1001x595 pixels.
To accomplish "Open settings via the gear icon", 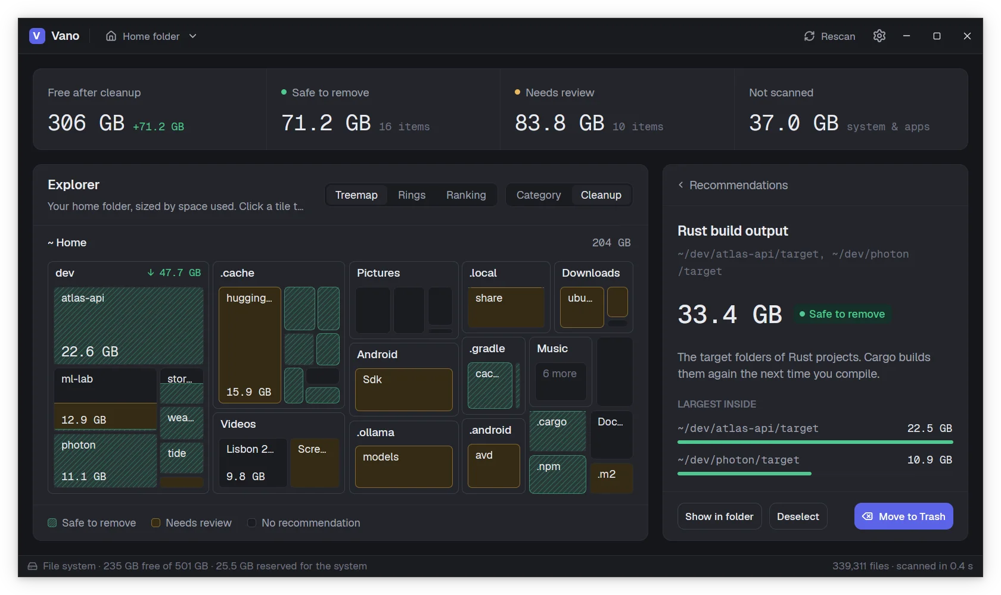I will click(x=879, y=36).
